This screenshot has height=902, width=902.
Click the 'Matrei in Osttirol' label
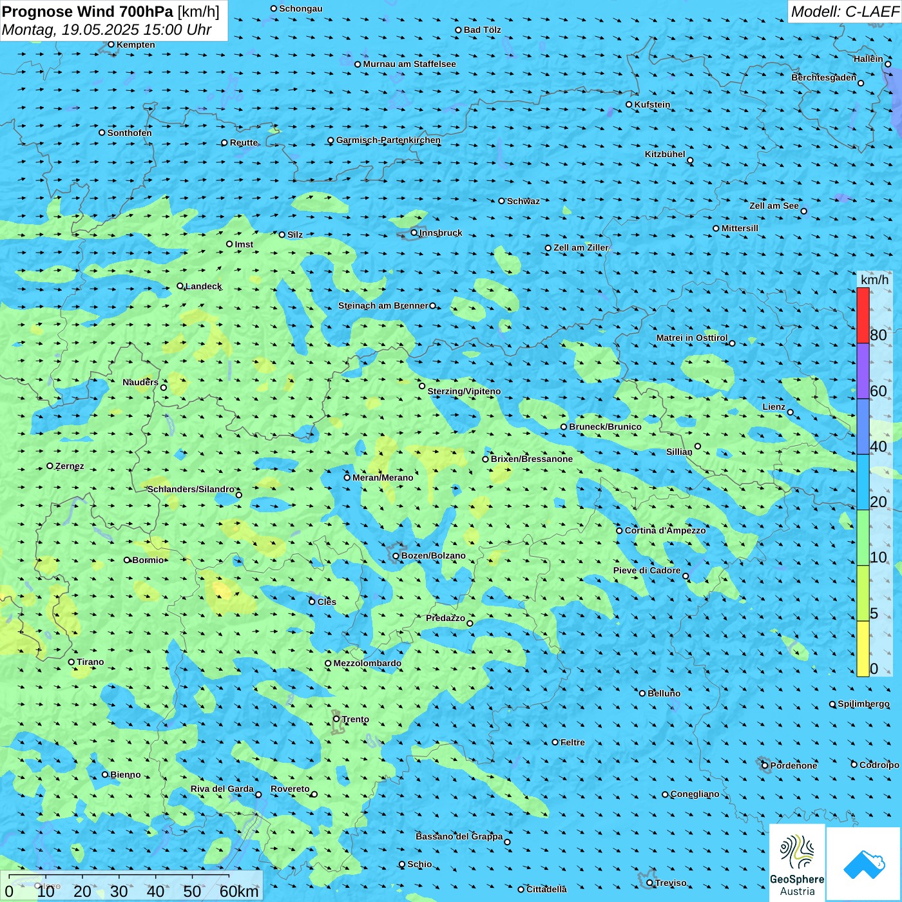(692, 338)
